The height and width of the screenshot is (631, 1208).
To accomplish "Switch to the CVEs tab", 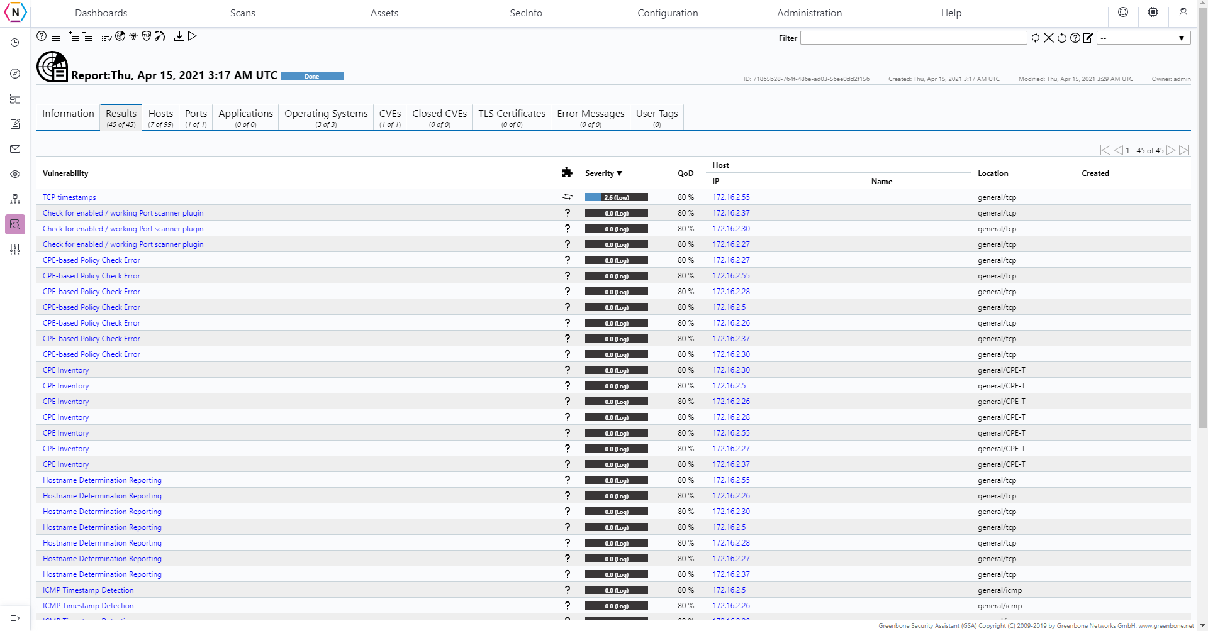I will (x=390, y=117).
